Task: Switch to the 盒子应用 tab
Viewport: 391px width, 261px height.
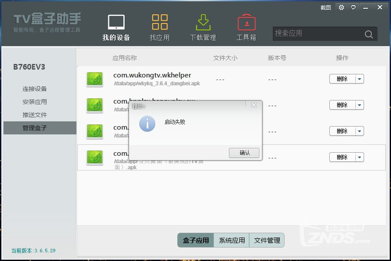Action: (x=196, y=240)
